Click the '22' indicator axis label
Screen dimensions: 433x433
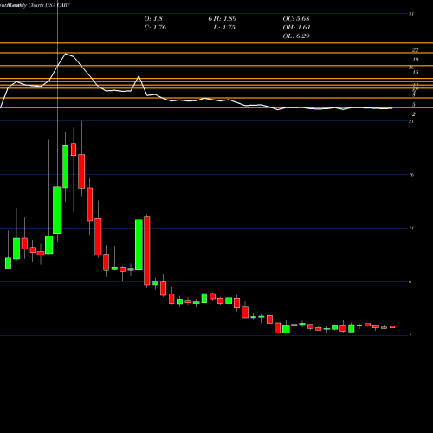click(x=415, y=50)
